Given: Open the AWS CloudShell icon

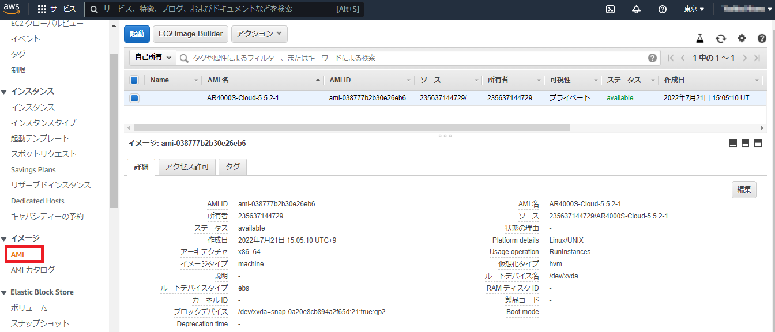Looking at the screenshot, I should pos(610,9).
